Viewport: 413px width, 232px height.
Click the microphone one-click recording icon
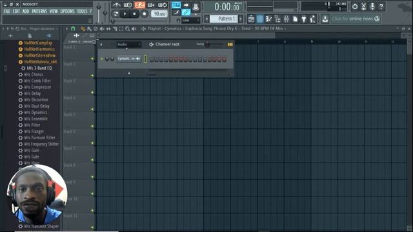coord(372,6)
